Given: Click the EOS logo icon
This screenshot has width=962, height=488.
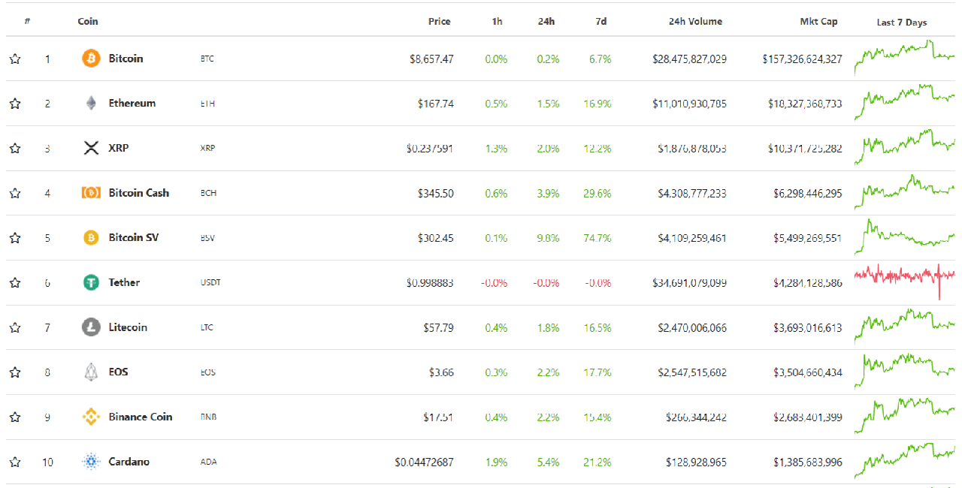Looking at the screenshot, I should pos(91,372).
